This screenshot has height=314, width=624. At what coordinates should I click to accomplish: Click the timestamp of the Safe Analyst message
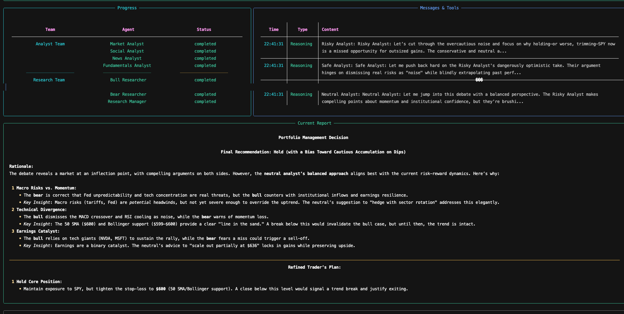pos(274,65)
